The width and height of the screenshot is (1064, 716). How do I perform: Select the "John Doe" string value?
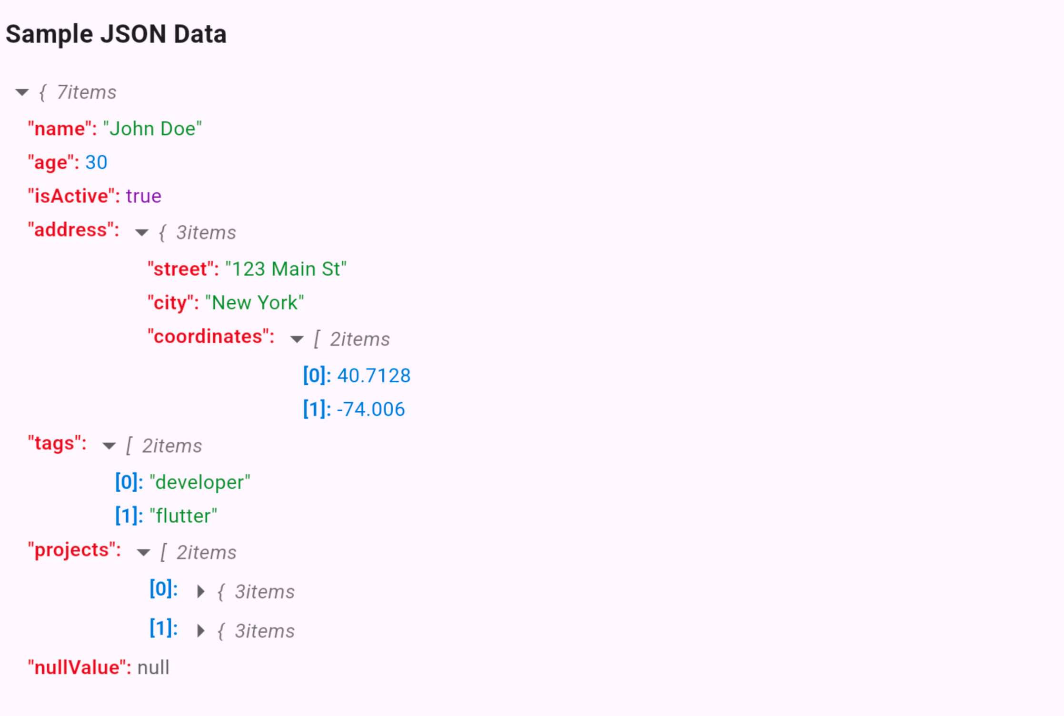pyautogui.click(x=152, y=129)
